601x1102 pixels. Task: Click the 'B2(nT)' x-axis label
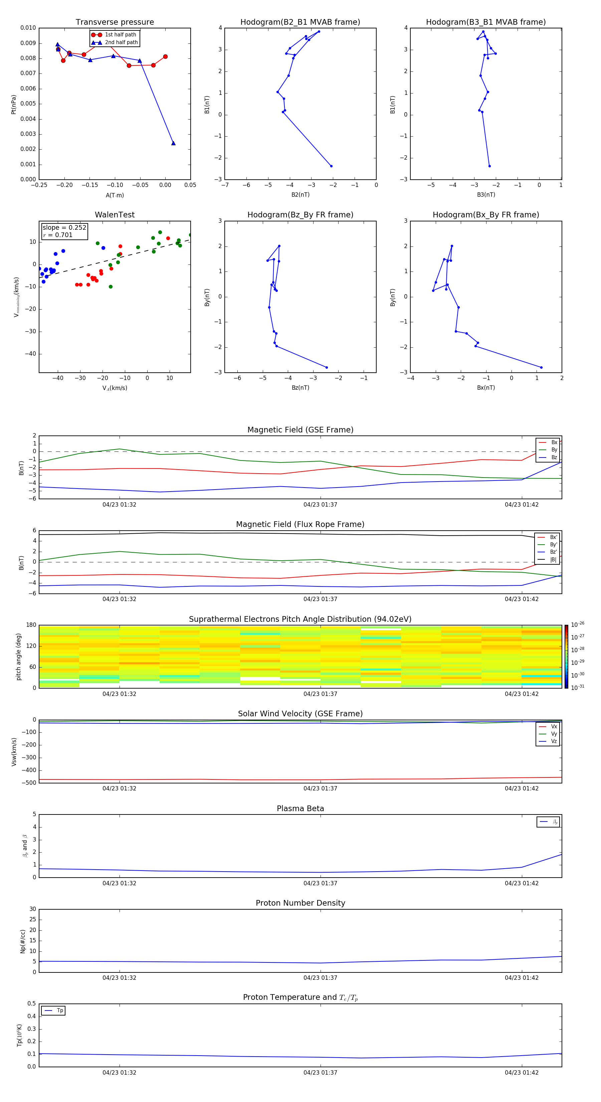pyautogui.click(x=300, y=195)
